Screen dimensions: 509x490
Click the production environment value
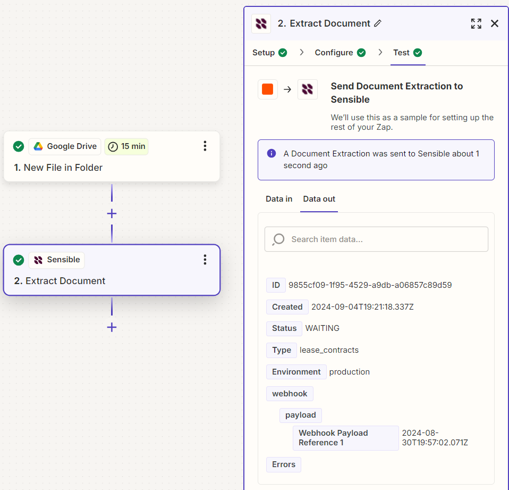pos(349,372)
